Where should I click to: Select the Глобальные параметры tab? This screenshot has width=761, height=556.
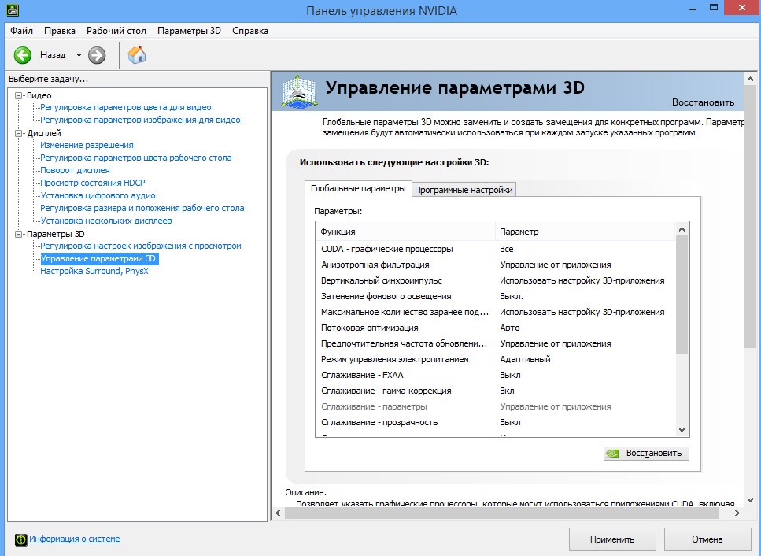[x=358, y=188]
